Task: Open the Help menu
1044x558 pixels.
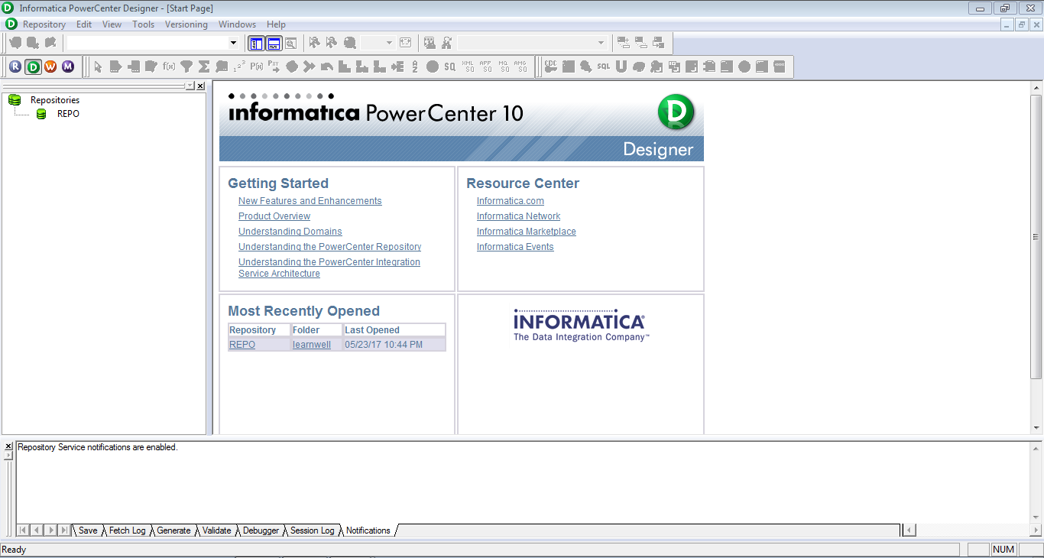Action: pyautogui.click(x=276, y=24)
